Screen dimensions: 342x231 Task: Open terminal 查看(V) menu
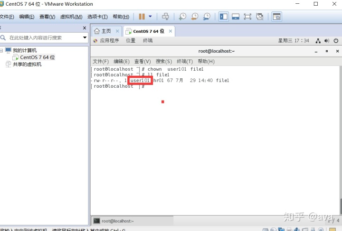pos(142,61)
